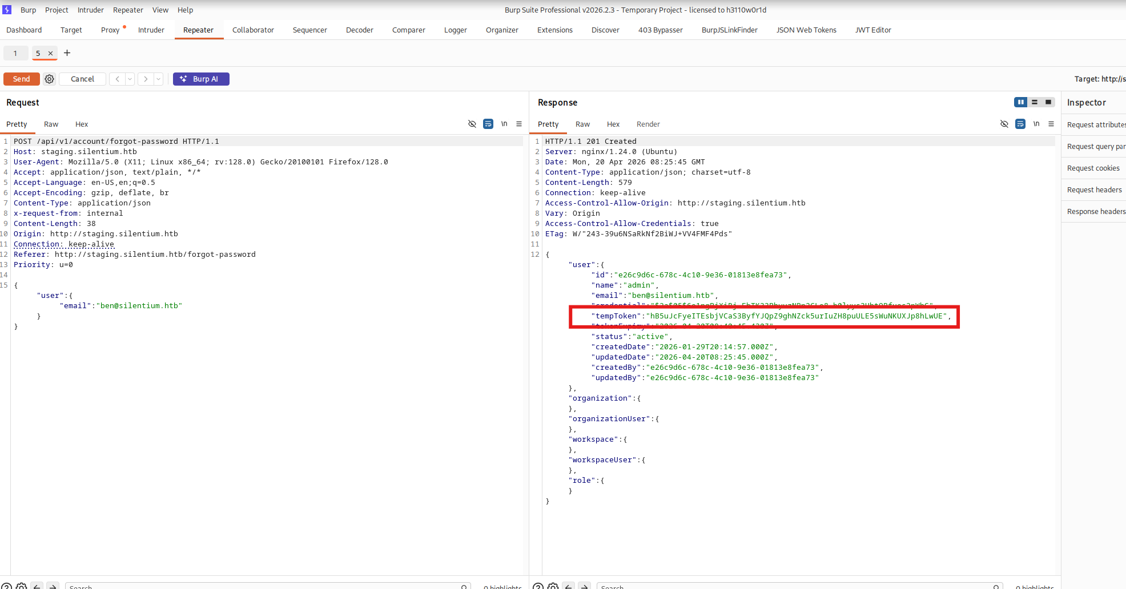This screenshot has width=1126, height=589.
Task: Toggle non-printable characters in Request pane
Action: pyautogui.click(x=472, y=124)
